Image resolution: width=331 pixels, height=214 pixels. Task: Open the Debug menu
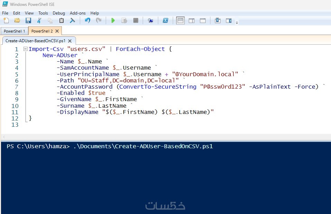[59, 13]
